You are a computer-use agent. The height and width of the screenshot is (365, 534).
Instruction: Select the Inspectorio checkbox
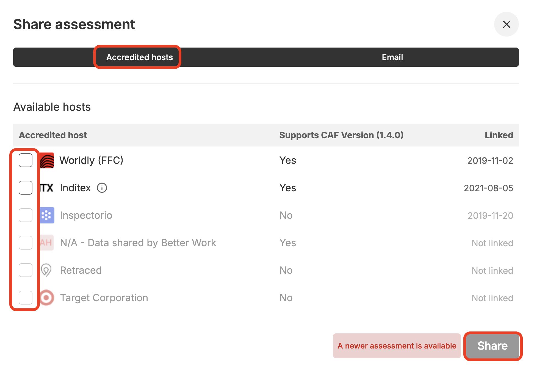tap(26, 215)
